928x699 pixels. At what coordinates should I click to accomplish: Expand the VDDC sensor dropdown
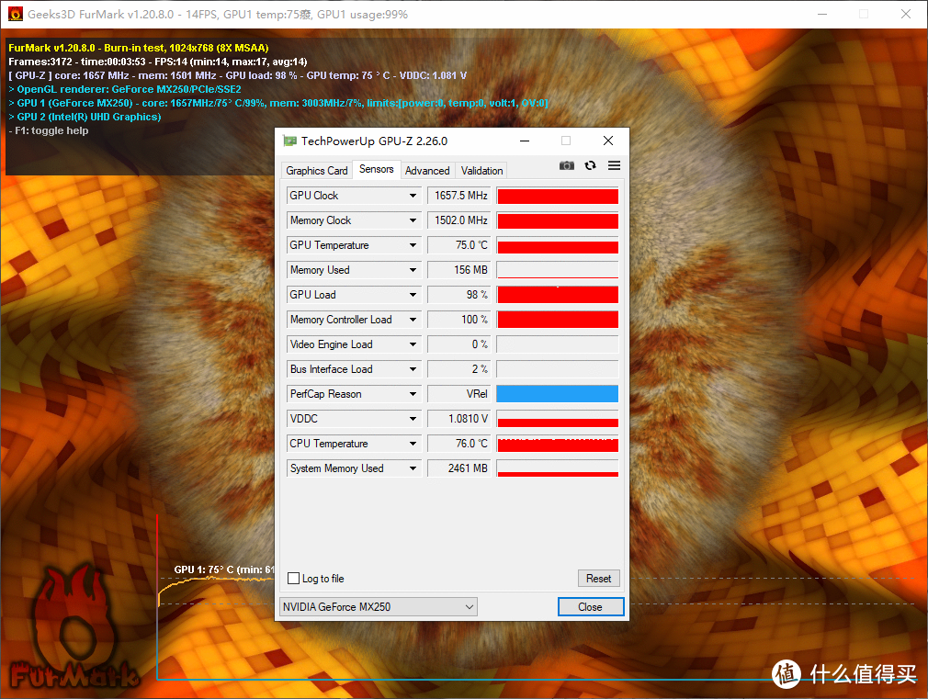coord(413,419)
